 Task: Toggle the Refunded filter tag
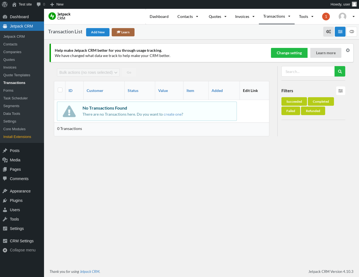coord(313,111)
